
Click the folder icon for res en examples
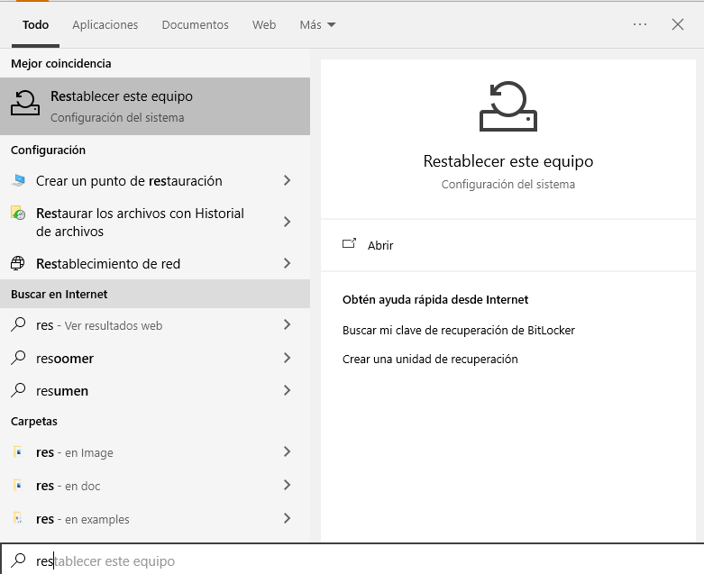coord(17,518)
